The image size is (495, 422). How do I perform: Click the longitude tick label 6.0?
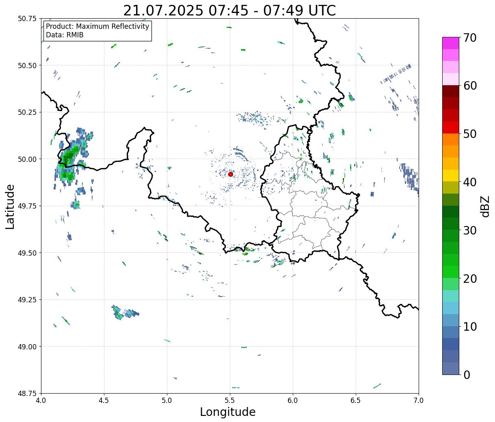coord(293,400)
